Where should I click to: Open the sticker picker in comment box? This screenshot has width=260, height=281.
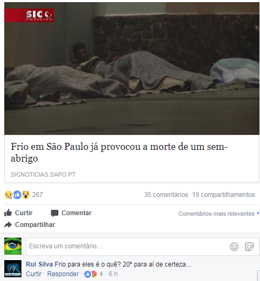click(x=249, y=247)
